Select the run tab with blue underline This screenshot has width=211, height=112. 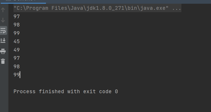pyautogui.click(x=23, y=1)
